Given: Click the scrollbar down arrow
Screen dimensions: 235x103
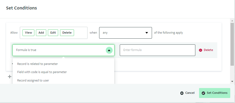Looking at the screenshot, I should tap(232, 81).
